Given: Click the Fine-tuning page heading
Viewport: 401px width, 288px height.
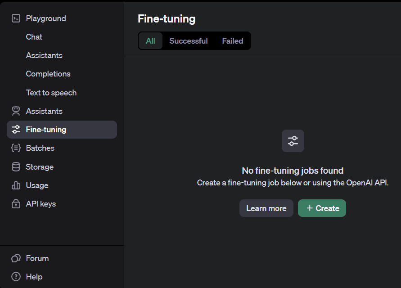Looking at the screenshot, I should [x=167, y=19].
